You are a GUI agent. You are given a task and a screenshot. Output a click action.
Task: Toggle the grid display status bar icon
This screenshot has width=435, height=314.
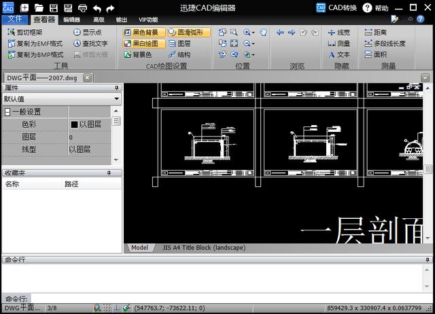point(107,308)
